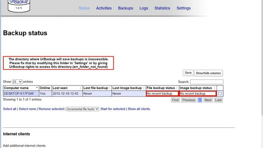Click 'No recent backup' image backup status cell

pos(198,93)
